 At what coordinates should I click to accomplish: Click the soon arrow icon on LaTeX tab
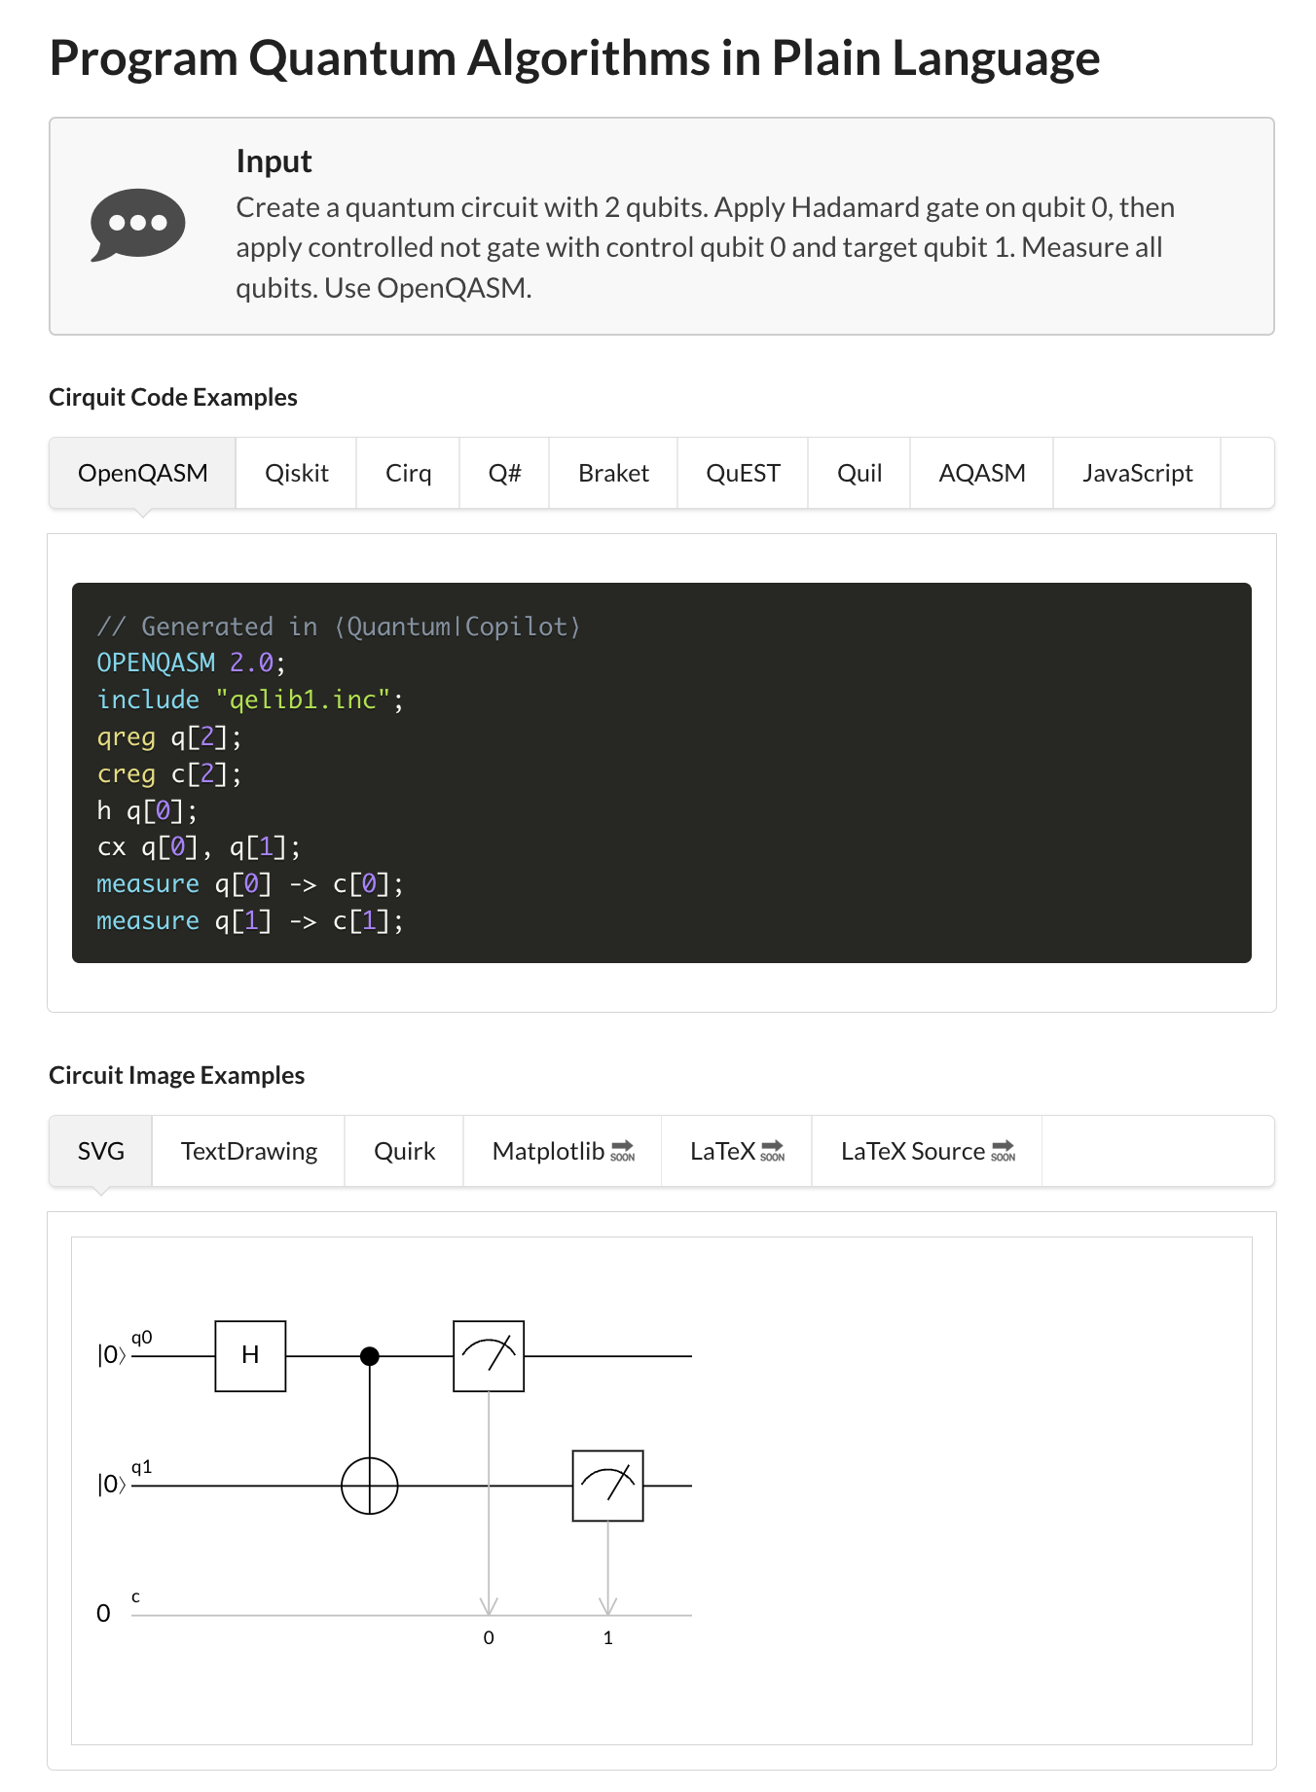(773, 1151)
